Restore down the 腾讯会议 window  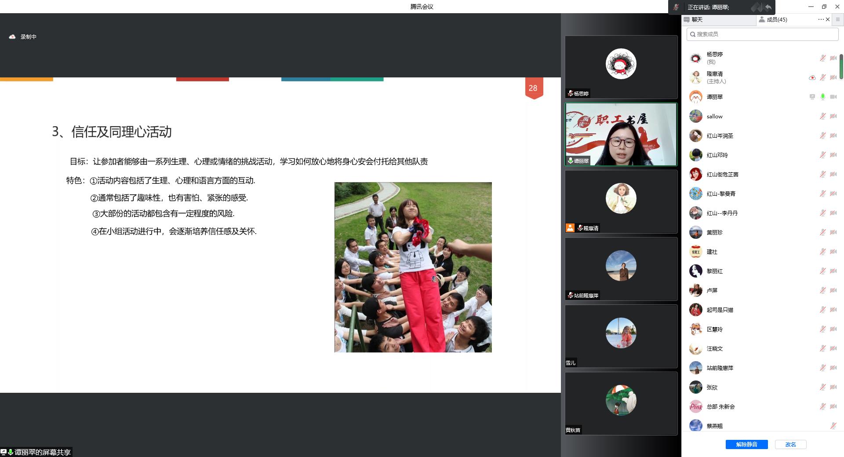pos(824,7)
